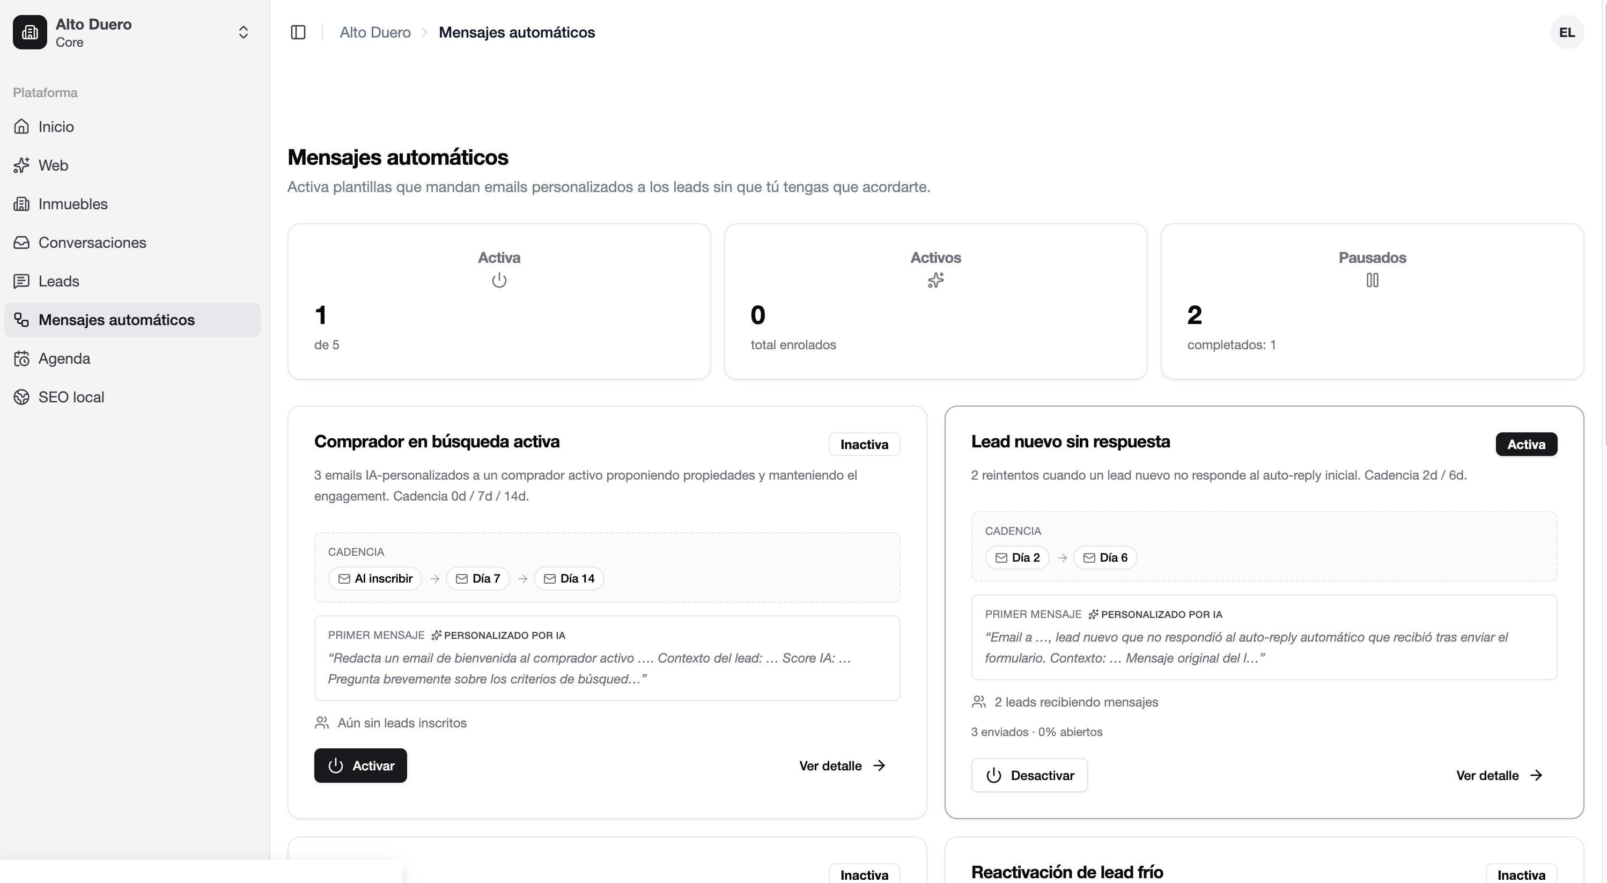Click the '2 leads recibiendo mensajes' users icon
This screenshot has width=1607, height=883.
(x=979, y=702)
